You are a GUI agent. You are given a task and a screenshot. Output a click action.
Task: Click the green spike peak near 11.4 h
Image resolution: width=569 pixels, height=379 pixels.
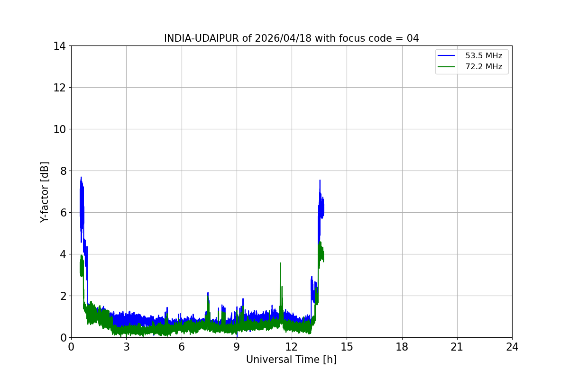[280, 263]
